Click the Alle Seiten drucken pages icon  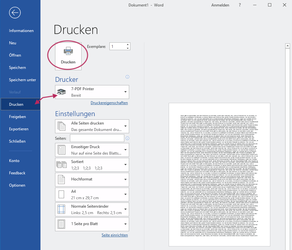point(62,126)
